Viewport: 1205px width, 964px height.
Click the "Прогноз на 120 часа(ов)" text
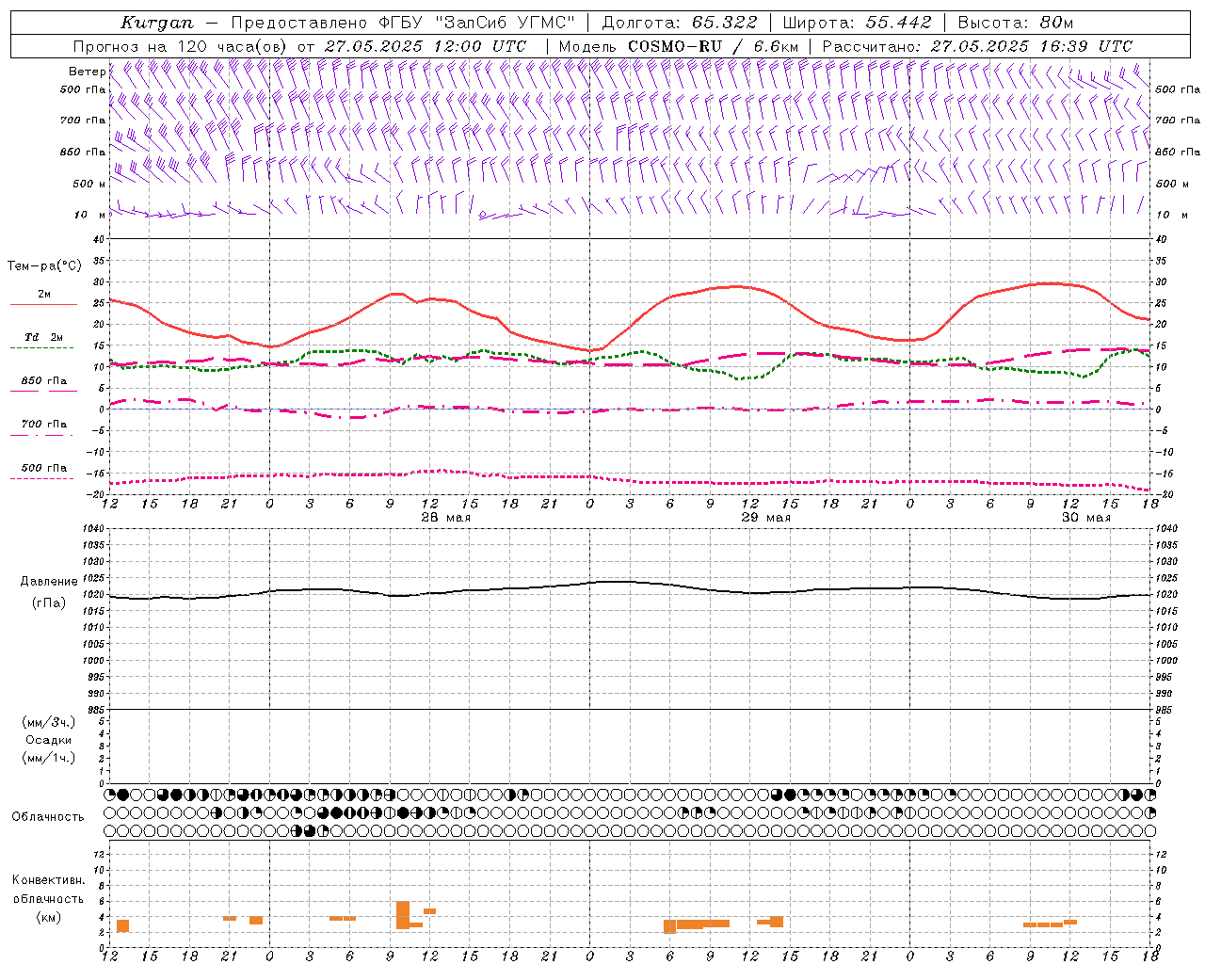tap(179, 46)
